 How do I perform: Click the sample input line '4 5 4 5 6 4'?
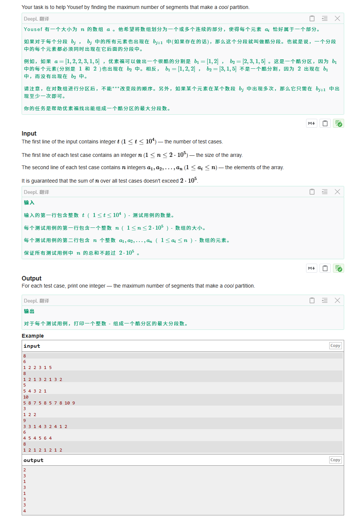pos(38,438)
